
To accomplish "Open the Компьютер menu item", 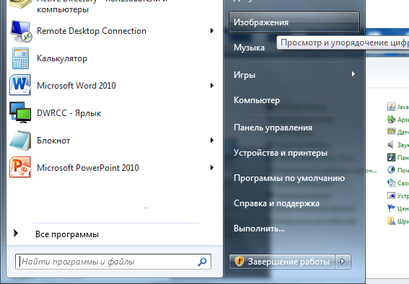I will pyautogui.click(x=294, y=100).
